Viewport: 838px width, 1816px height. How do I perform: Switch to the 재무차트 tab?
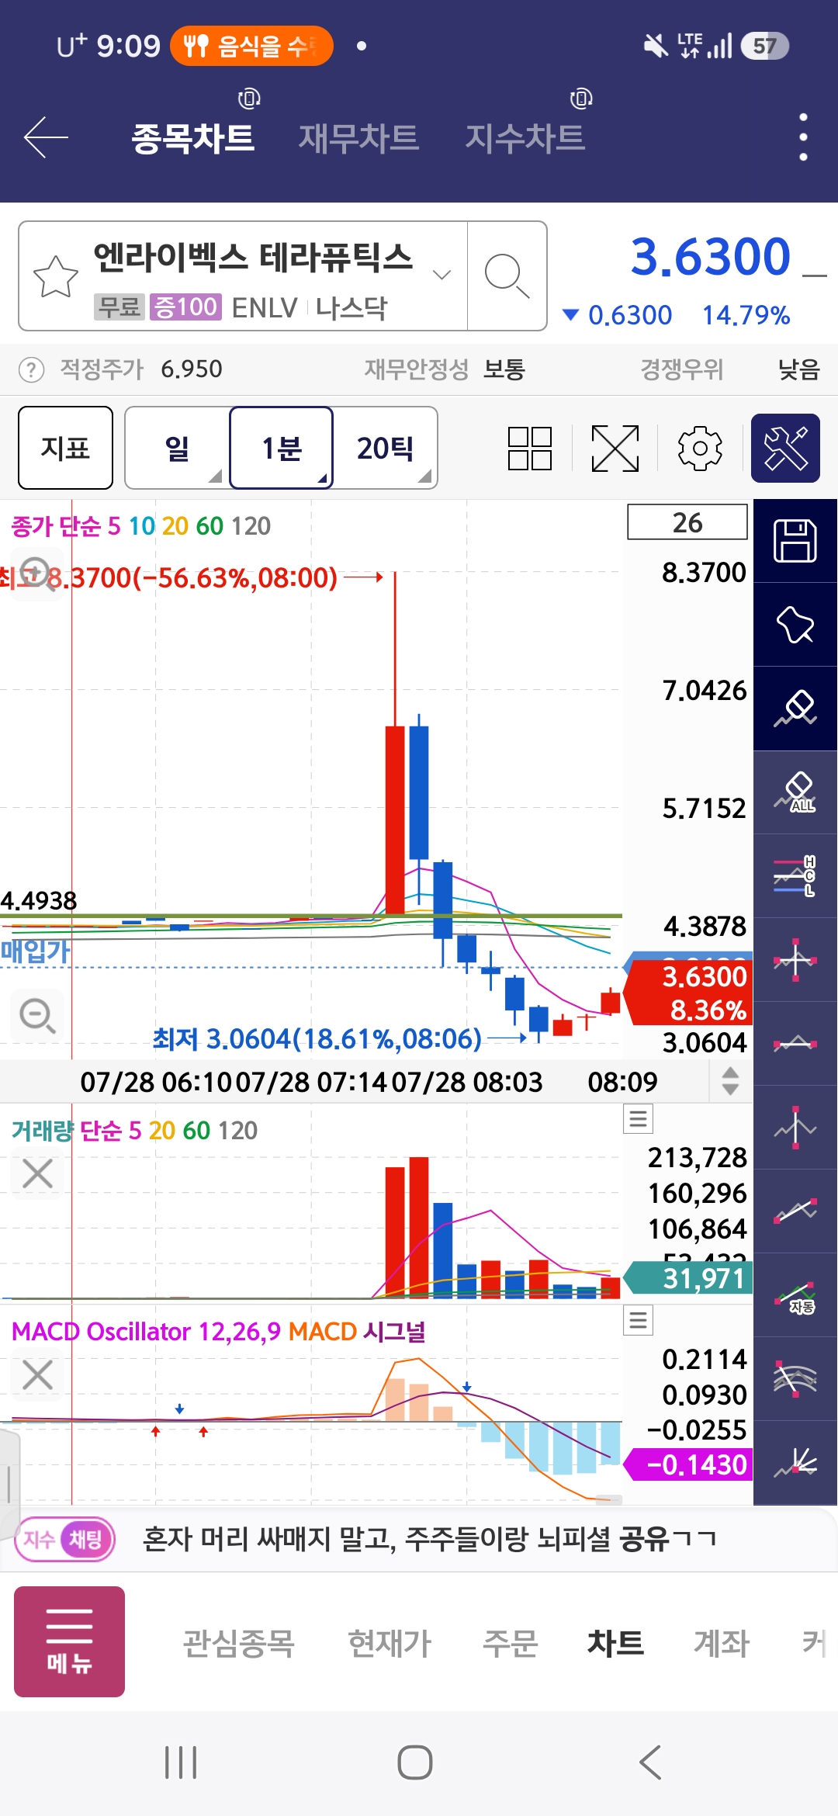coord(358,138)
